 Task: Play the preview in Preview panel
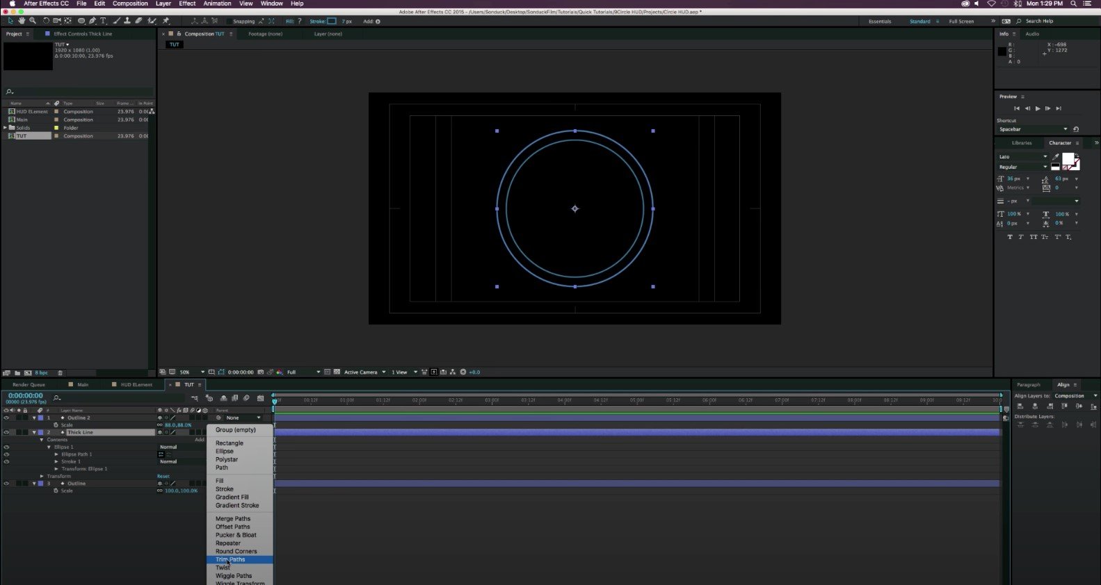(1038, 108)
